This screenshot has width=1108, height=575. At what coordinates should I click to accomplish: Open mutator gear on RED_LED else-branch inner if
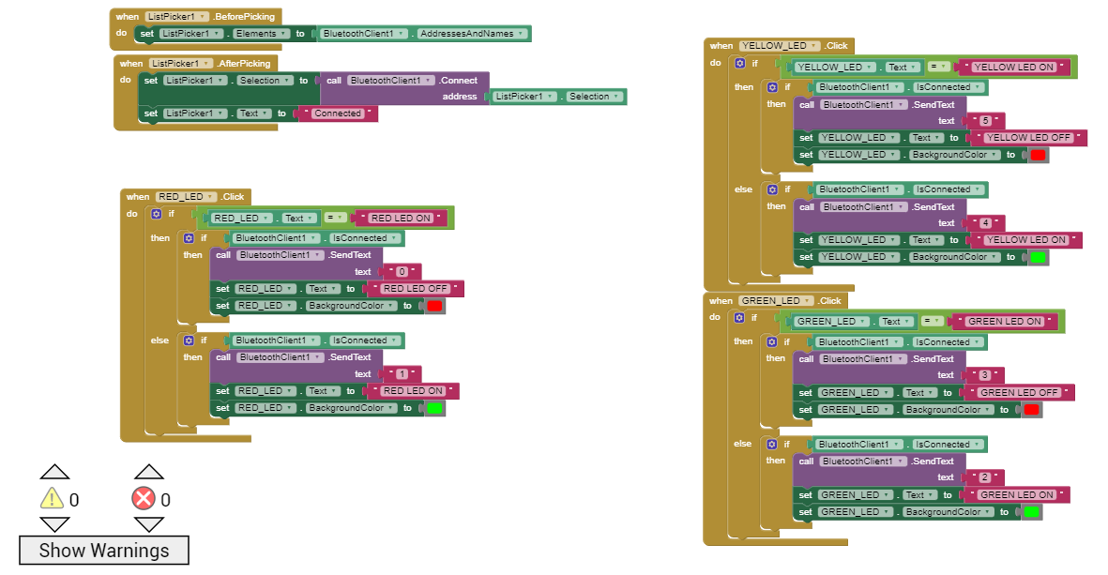click(189, 340)
